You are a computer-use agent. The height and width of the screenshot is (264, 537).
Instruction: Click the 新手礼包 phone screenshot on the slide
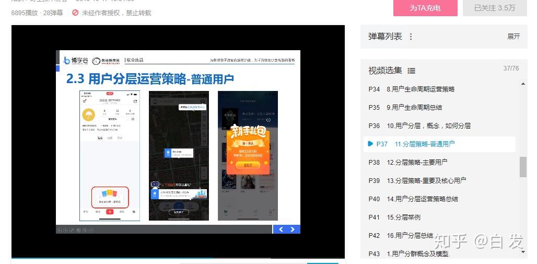(x=248, y=156)
